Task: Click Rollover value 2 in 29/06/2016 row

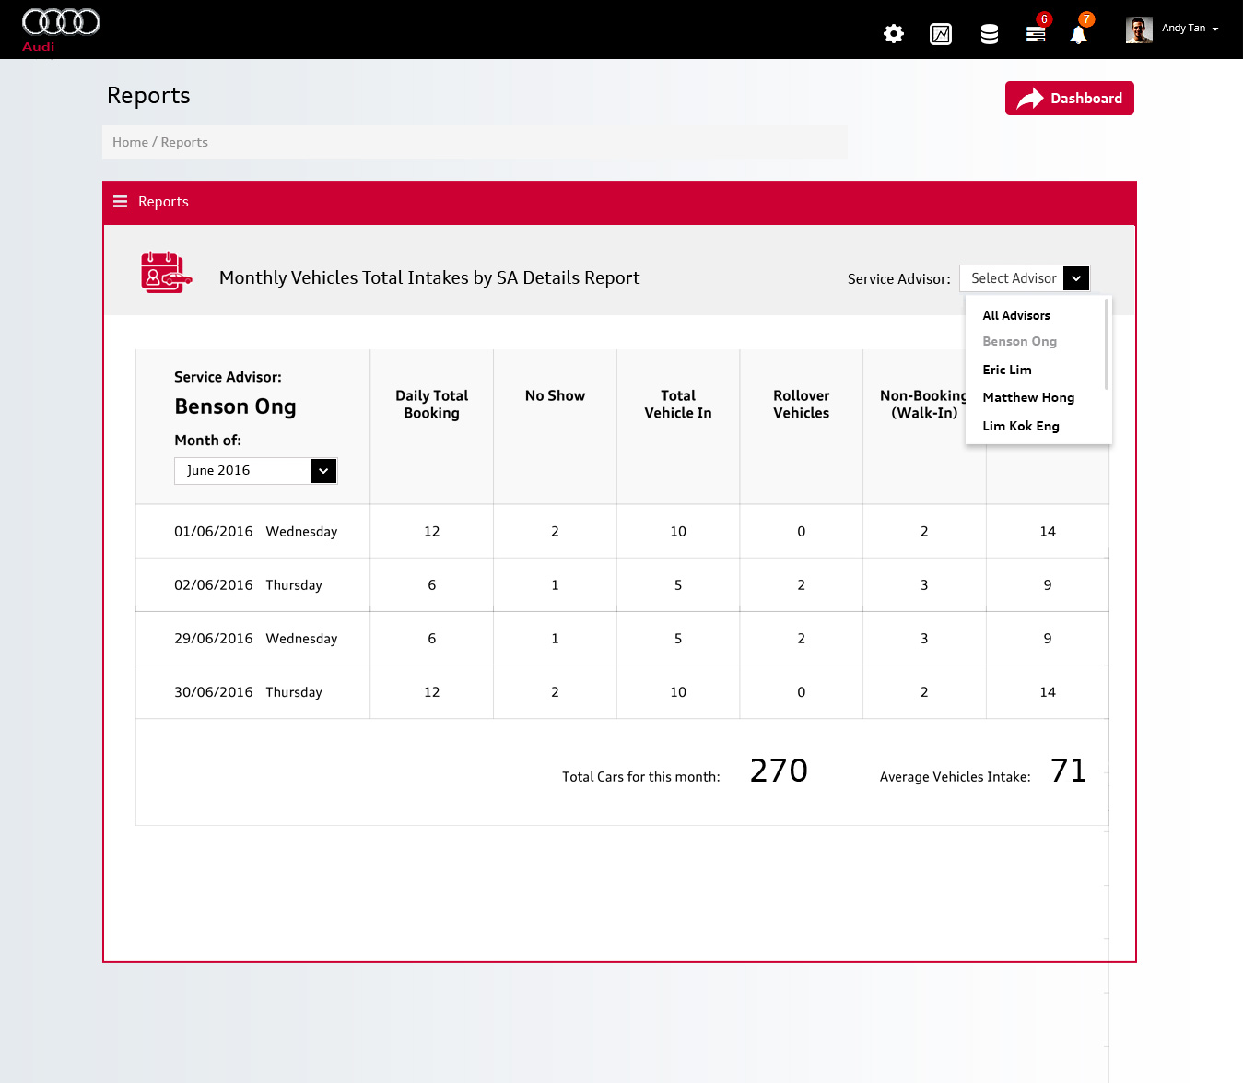Action: coord(801,639)
